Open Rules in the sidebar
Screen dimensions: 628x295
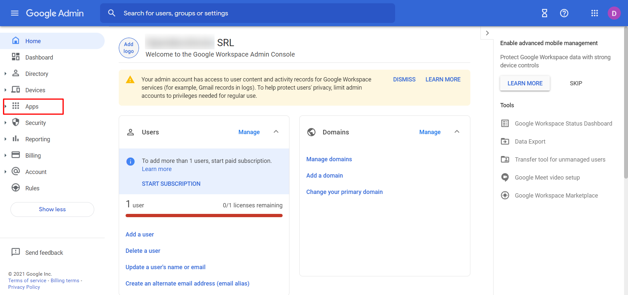coord(32,188)
